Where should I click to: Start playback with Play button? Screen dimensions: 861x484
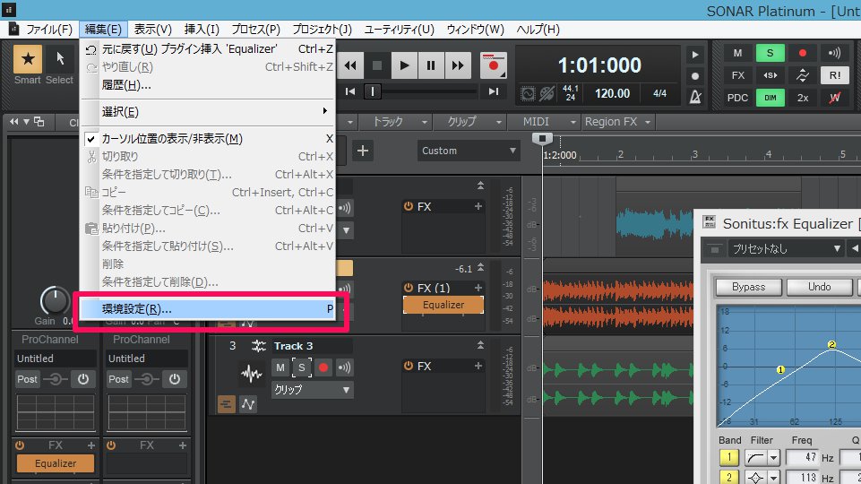404,65
